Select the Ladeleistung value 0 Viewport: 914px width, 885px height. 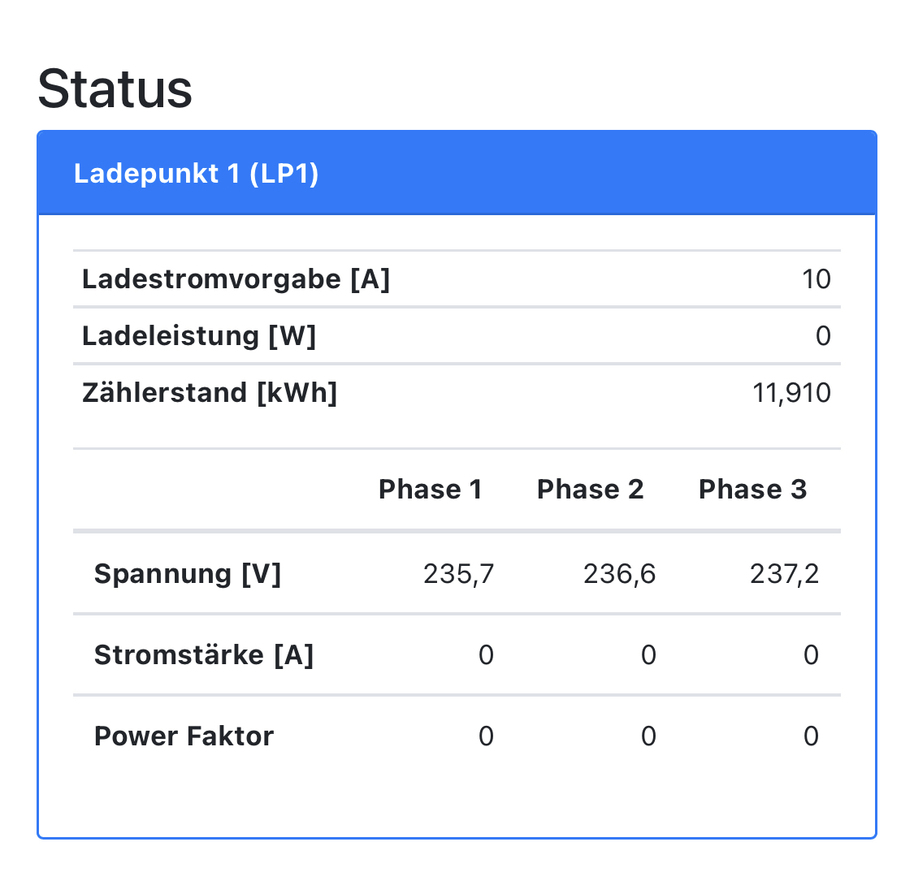[x=823, y=336]
